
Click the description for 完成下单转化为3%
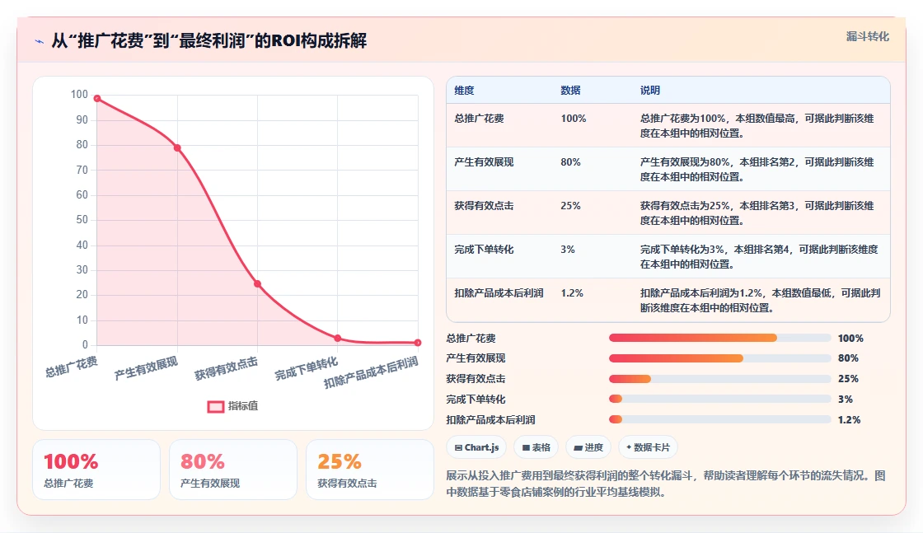point(759,256)
